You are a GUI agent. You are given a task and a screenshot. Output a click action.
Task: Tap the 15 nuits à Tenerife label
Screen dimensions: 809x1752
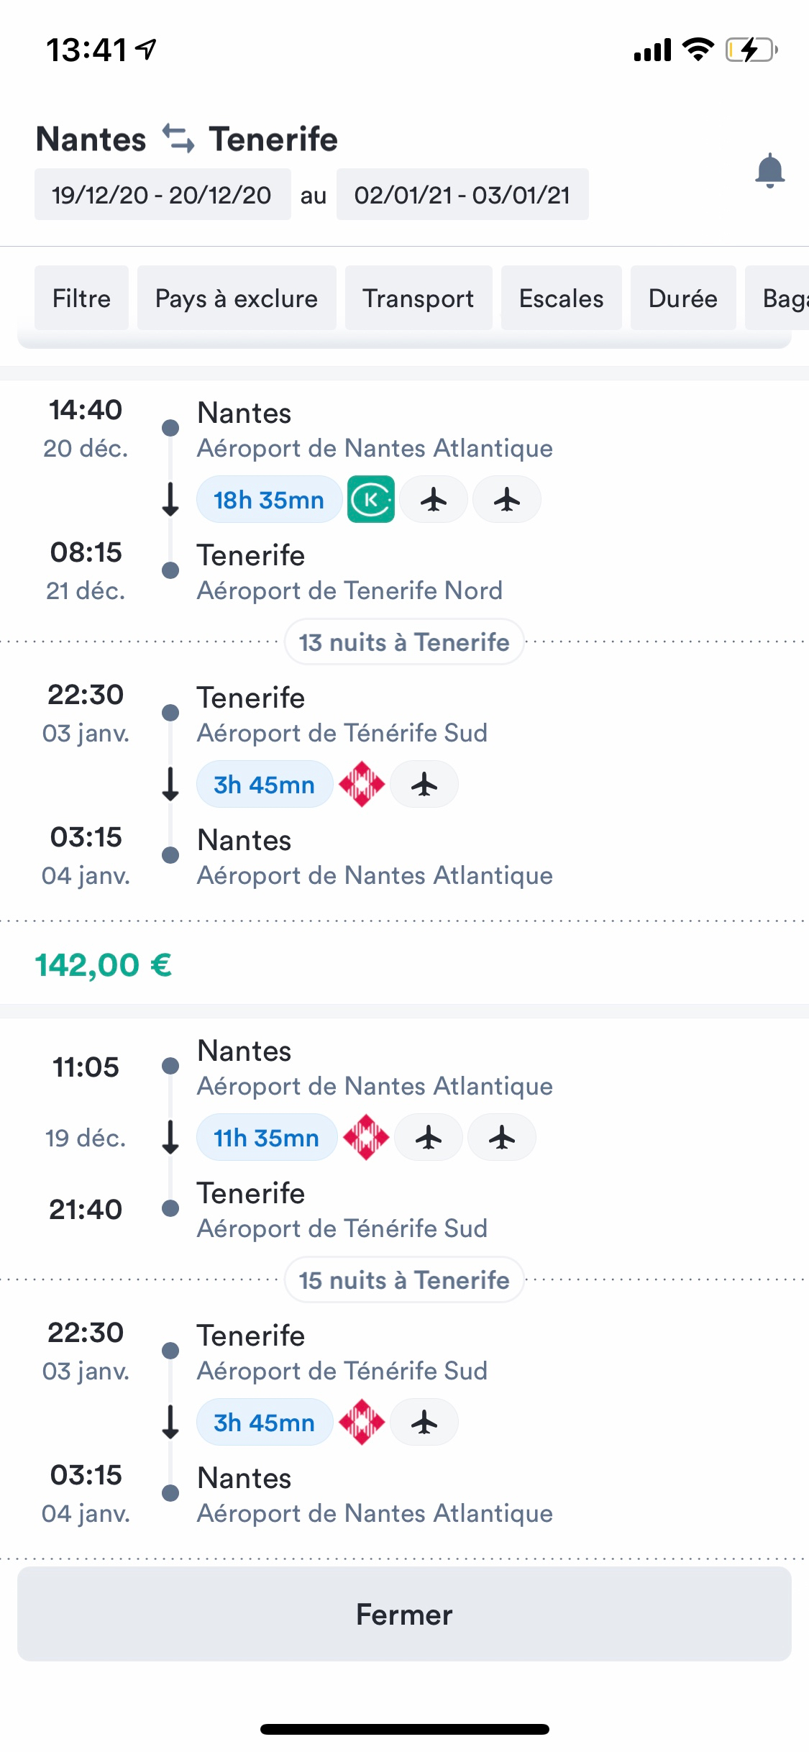tap(404, 1279)
